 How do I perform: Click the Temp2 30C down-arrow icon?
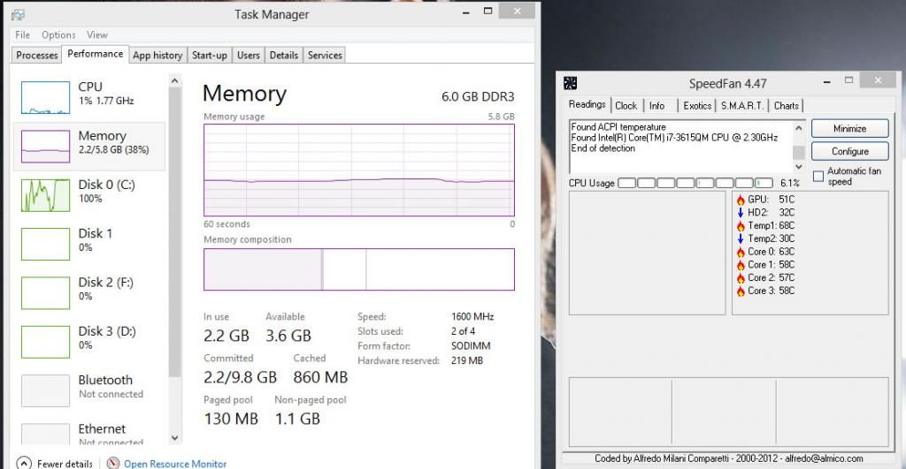(741, 238)
